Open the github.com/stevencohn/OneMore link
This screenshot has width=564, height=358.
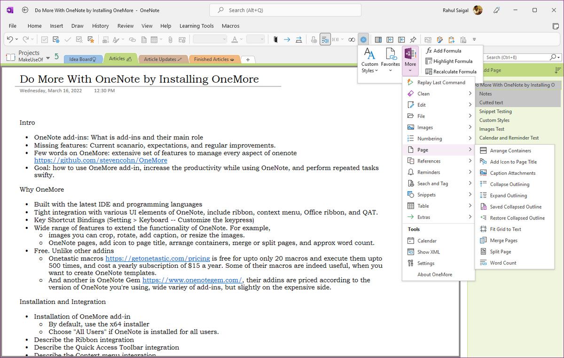(101, 160)
